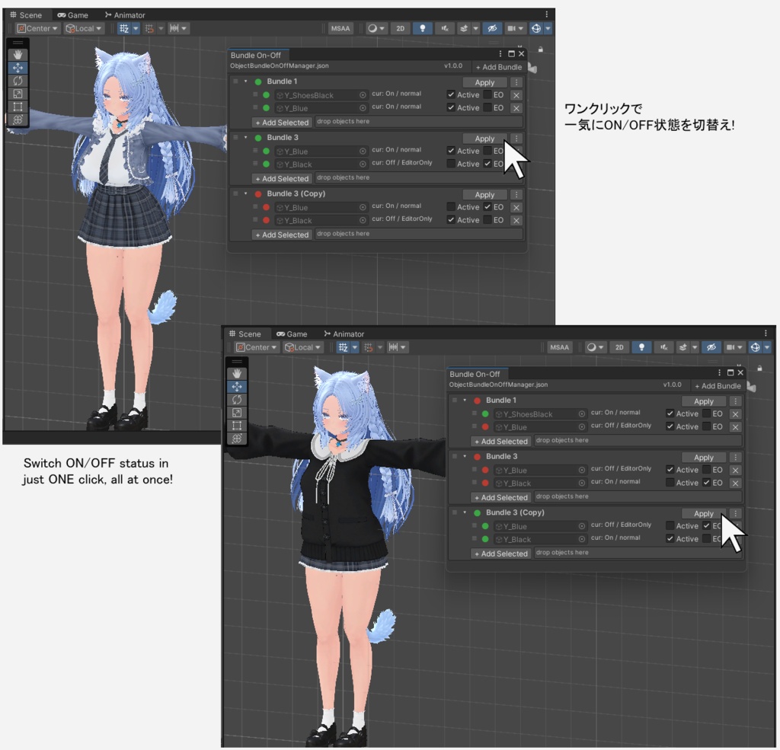Switch to Animator tab in lower editor
Screen dimensions: 780x750
coord(344,334)
